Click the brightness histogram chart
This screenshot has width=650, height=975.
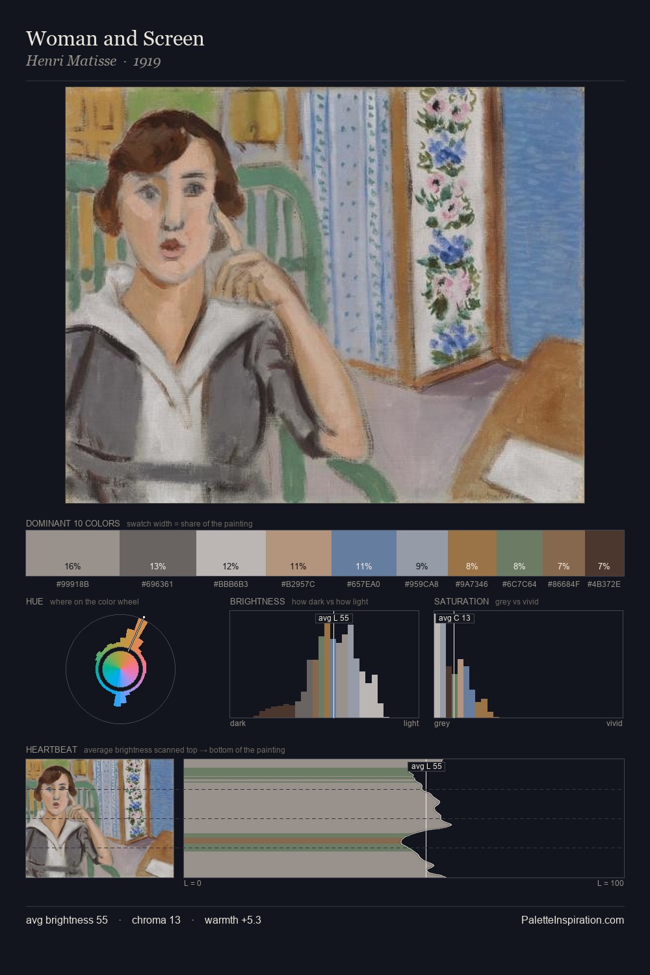[x=324, y=664]
